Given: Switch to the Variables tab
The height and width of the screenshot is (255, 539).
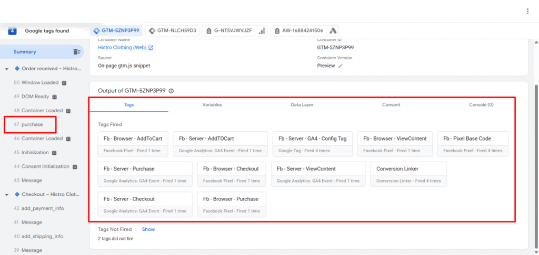Looking at the screenshot, I should coord(212,105).
